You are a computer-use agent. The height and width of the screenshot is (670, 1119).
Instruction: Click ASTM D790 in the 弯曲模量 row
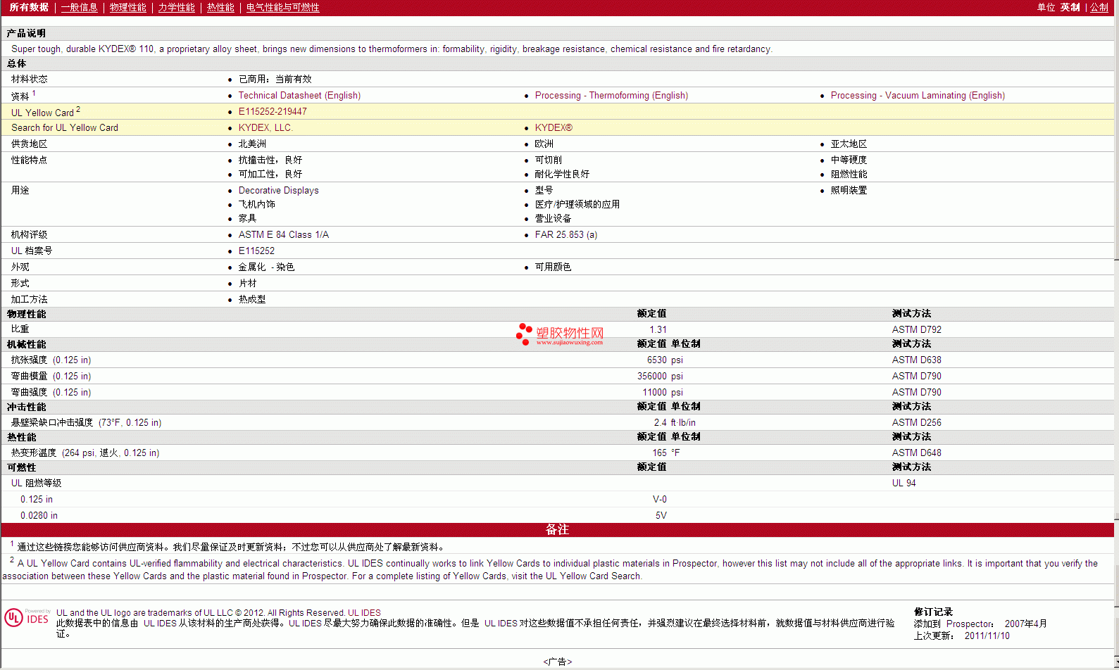tap(916, 376)
